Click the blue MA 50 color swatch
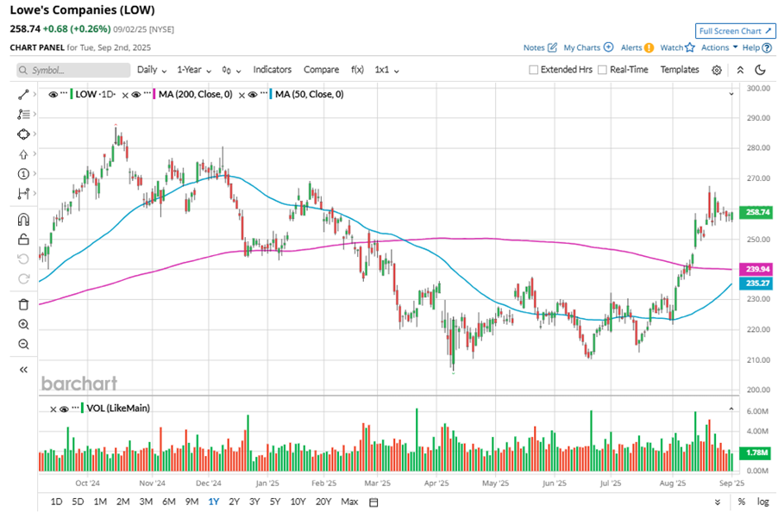Viewport: 778px width, 518px height. [271, 94]
